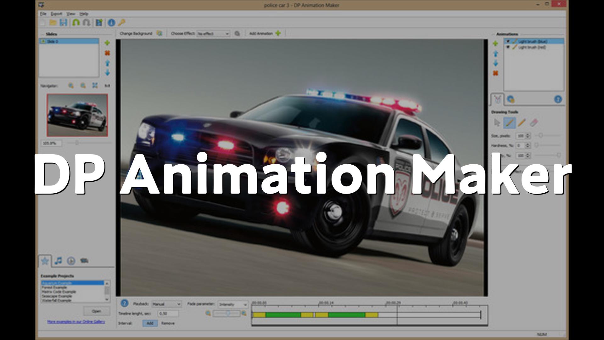The image size is (604, 340).
Task: Click the timeline zoom slider
Action: [x=226, y=313]
